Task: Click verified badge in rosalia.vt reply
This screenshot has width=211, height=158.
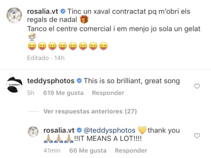Action: [x=79, y=130]
